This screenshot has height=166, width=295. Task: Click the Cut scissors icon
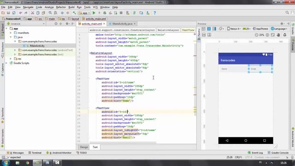tap(33, 13)
